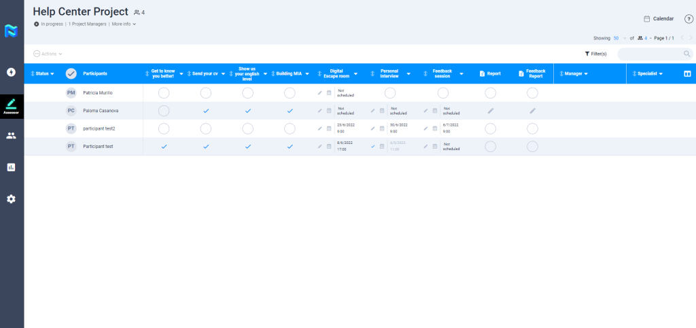Open the chart reports icon in sidebar
This screenshot has width=696, height=328.
click(x=11, y=167)
